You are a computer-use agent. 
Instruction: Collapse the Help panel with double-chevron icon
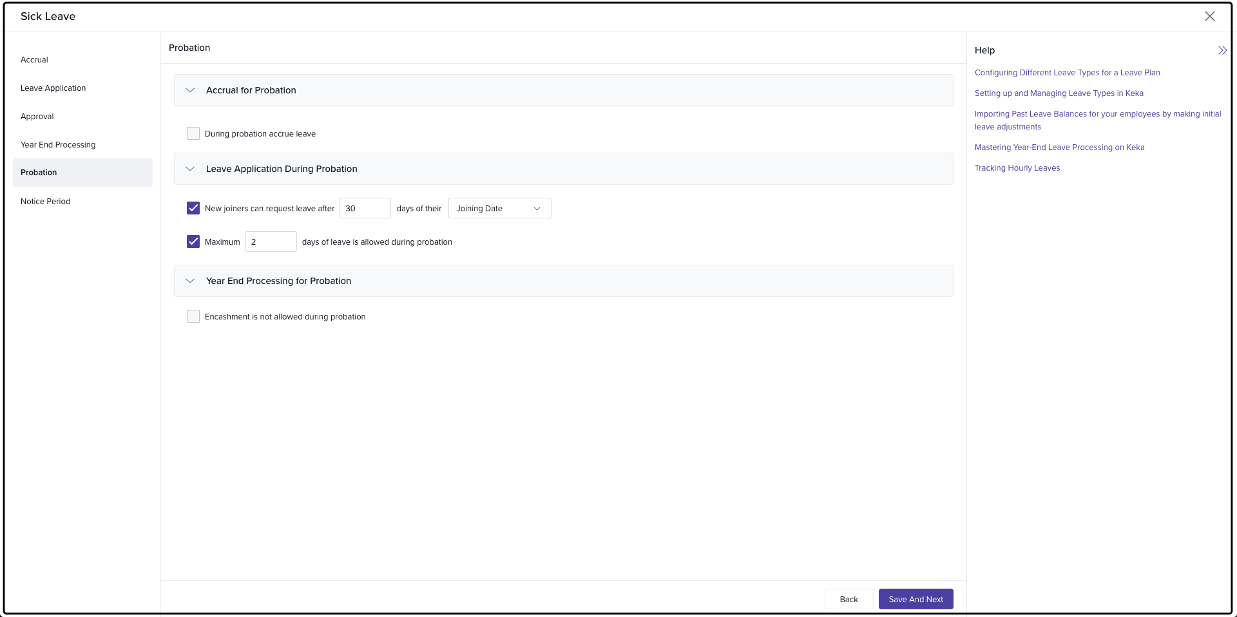tap(1222, 50)
